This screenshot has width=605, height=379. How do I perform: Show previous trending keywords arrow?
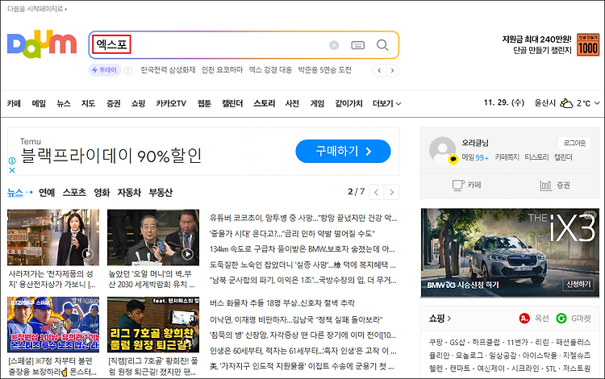379,70
